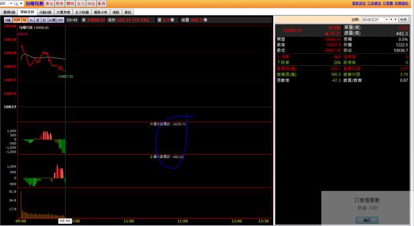This screenshot has height=226, width=414.
Task: Click the 小漲小跌累計 -482.65 label
Action: click(167, 157)
